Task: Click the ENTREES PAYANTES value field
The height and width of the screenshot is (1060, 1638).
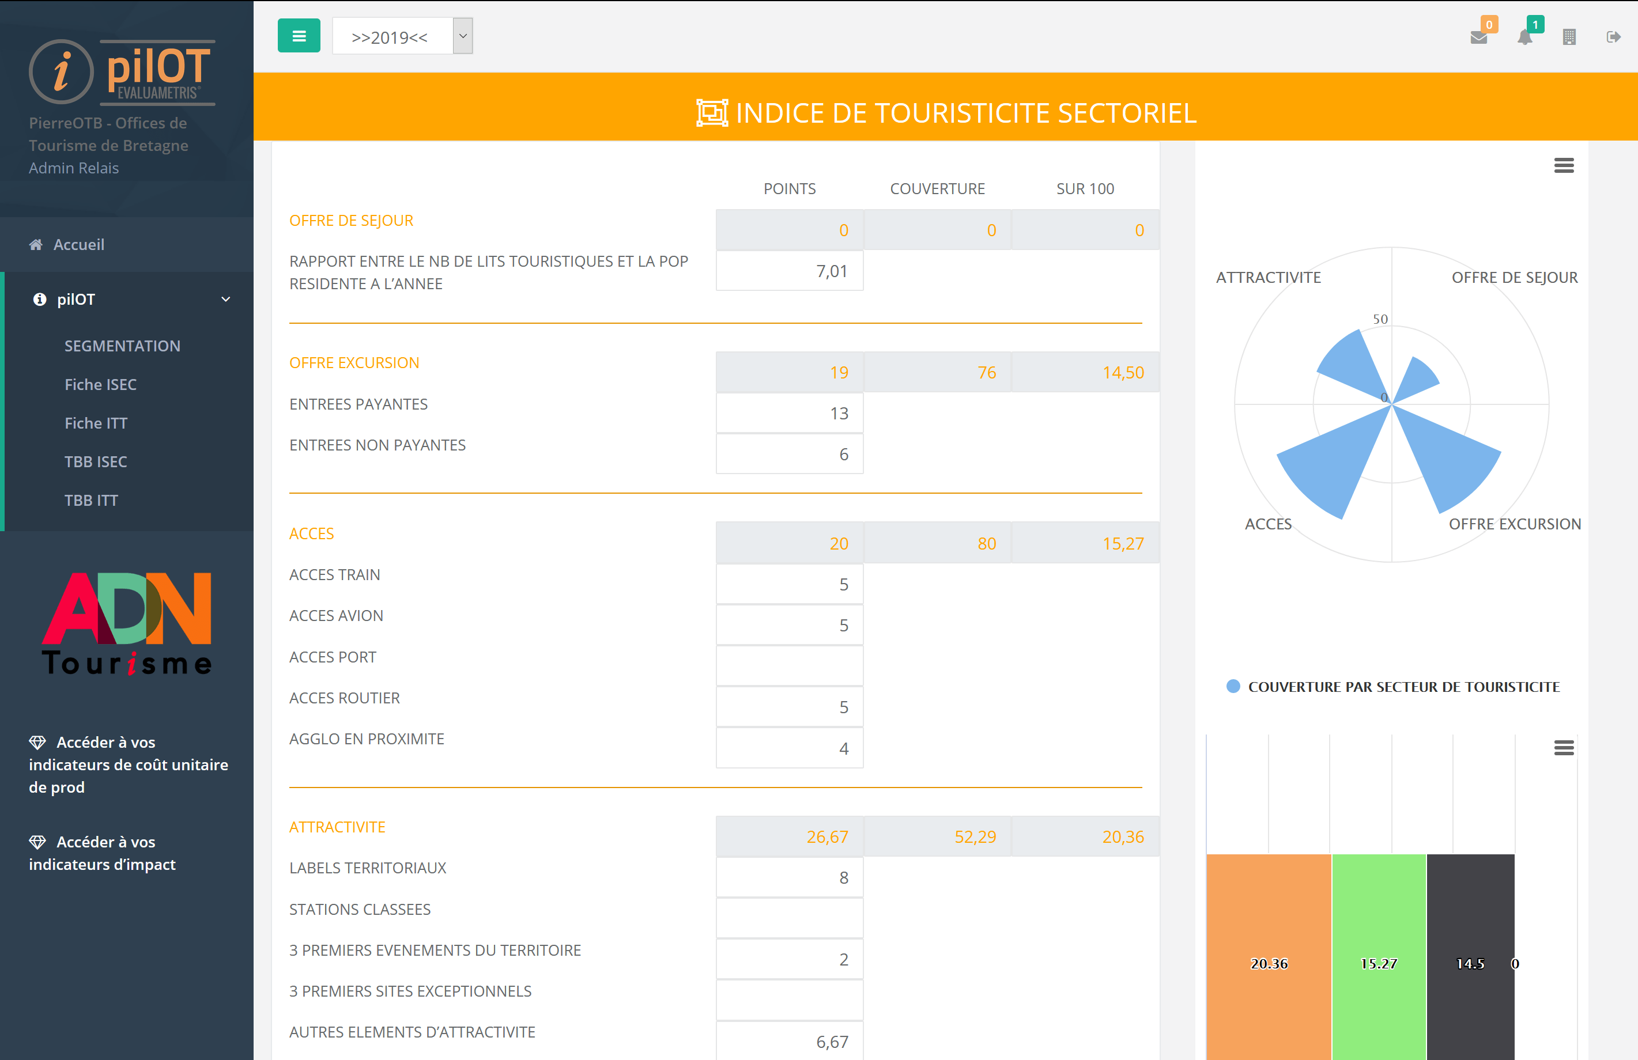Action: click(790, 414)
